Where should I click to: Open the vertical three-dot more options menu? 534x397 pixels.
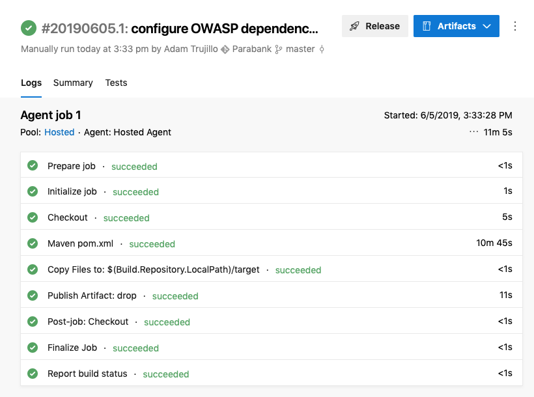(515, 26)
